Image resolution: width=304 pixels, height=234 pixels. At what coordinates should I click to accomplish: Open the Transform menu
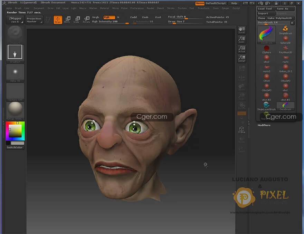tap(203, 8)
